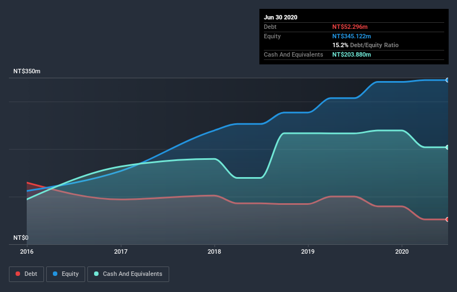Click the 2019 x-axis label
The width and height of the screenshot is (457, 292).
coord(308,251)
